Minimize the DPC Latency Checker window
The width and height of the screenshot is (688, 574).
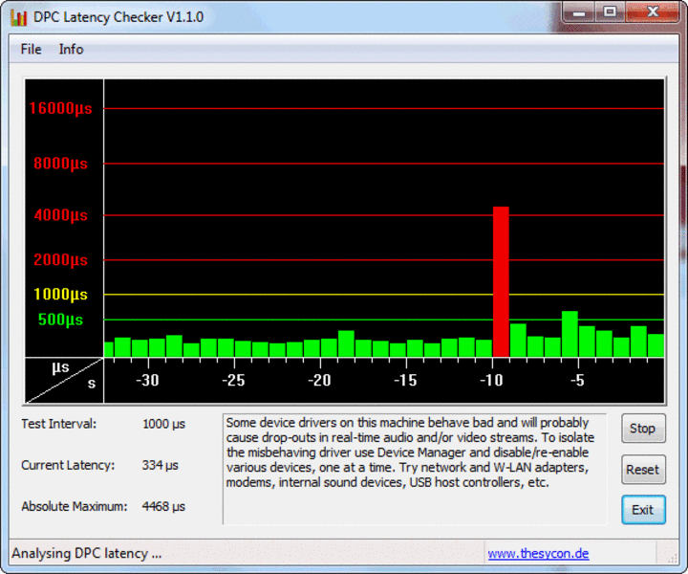[x=579, y=12]
